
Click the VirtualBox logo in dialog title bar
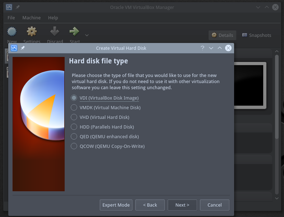point(14,48)
